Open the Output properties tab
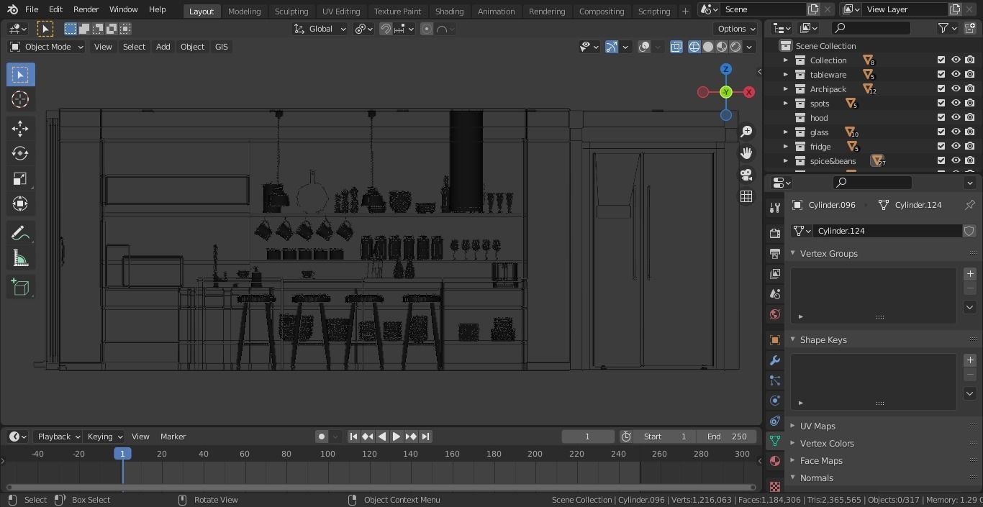Image resolution: width=983 pixels, height=507 pixels. coord(775,254)
